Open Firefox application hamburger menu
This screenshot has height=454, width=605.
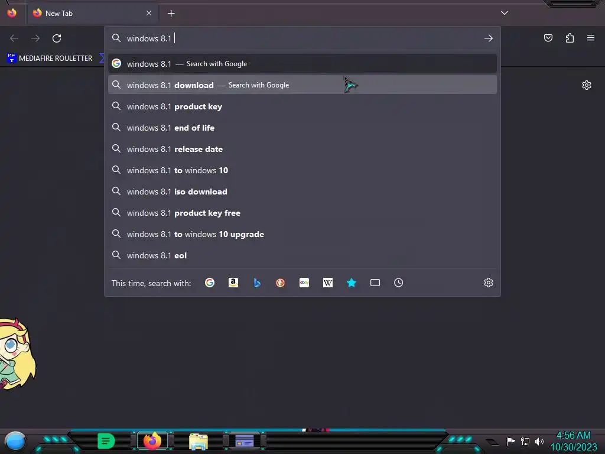[x=591, y=38]
